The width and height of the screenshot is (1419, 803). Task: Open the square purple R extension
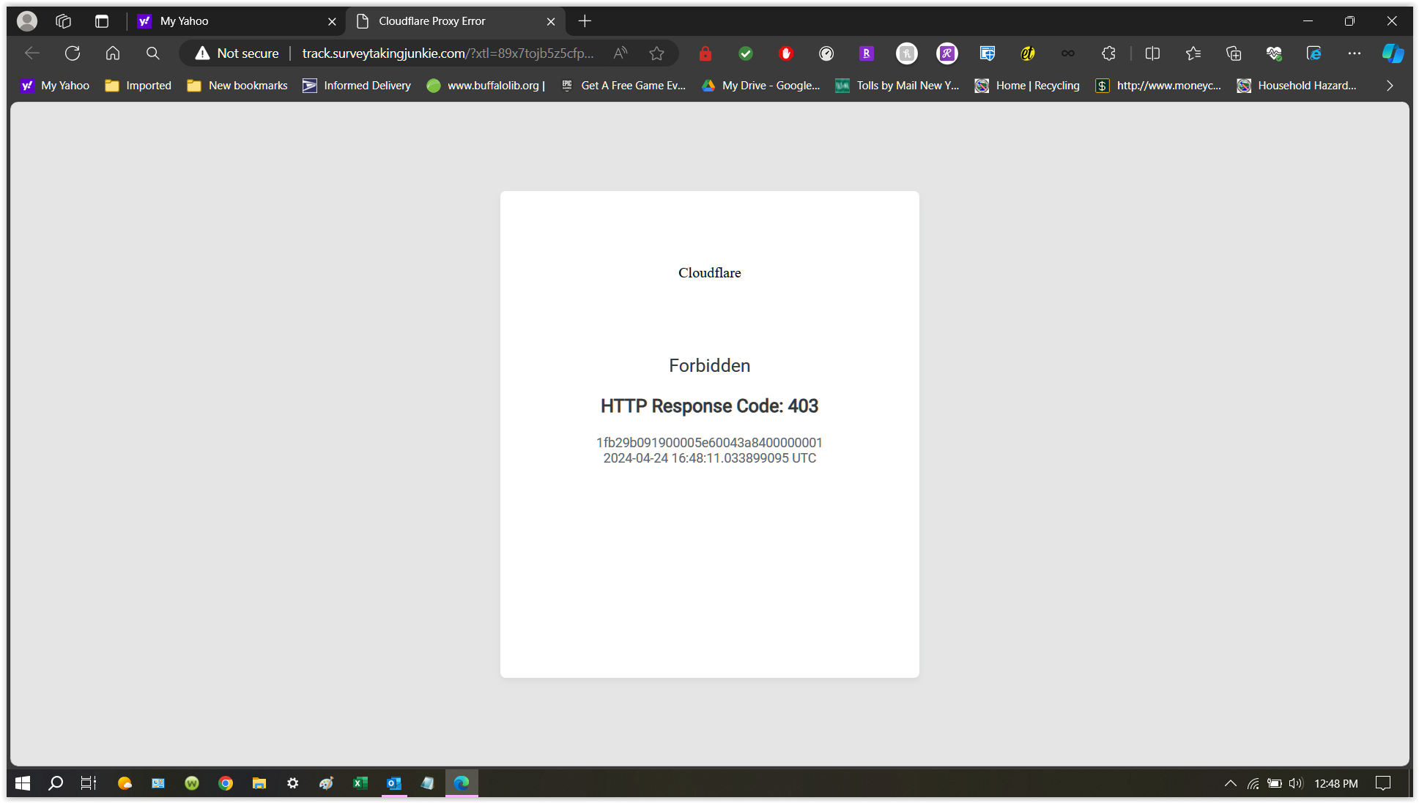pyautogui.click(x=867, y=53)
